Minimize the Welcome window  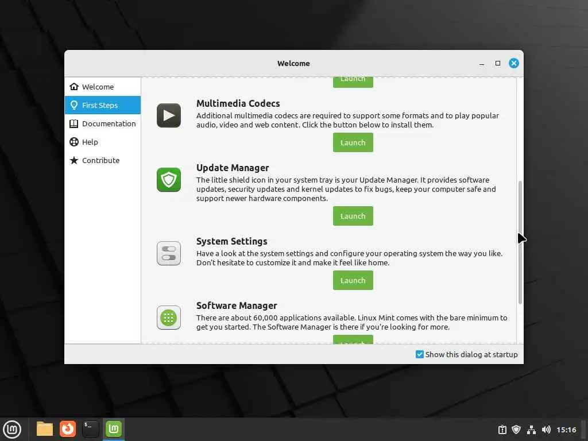482,63
